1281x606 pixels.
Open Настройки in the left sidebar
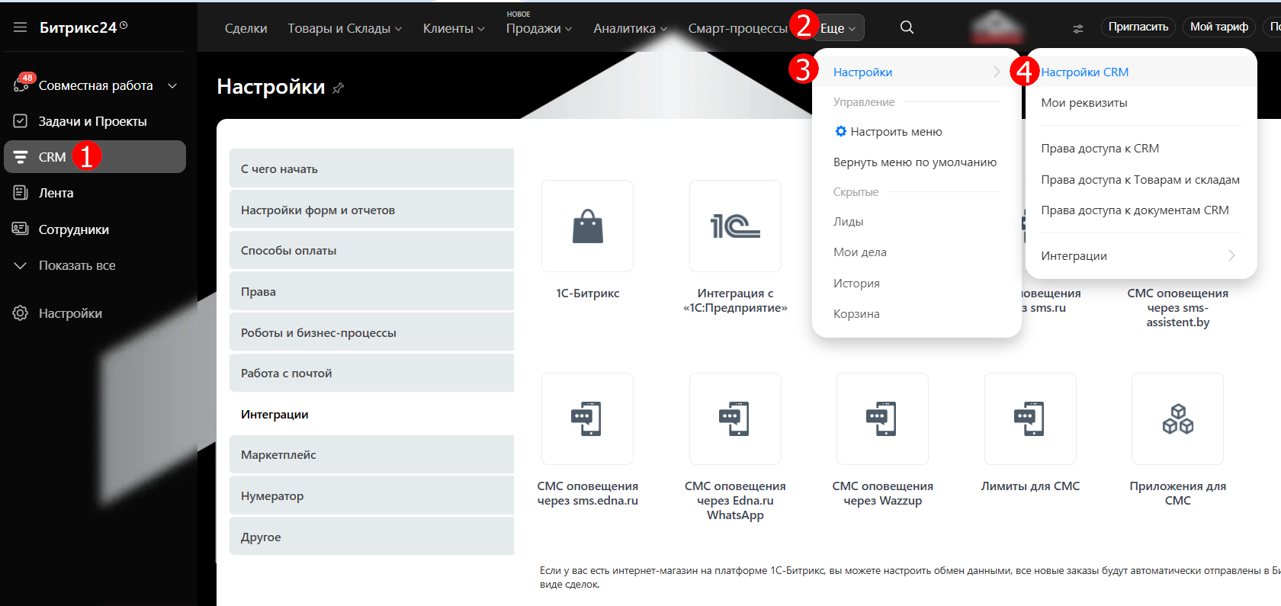[x=70, y=313]
